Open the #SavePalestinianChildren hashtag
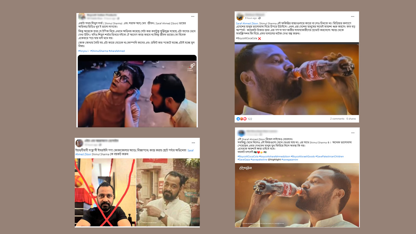 coord(330,156)
